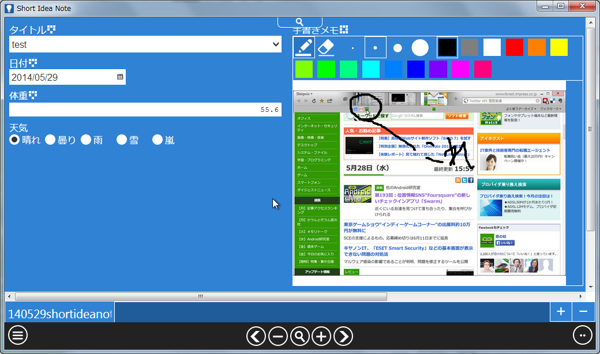Screen dimensions: 600x354
Task: Choose the small boxed pen size
Action: tap(376, 48)
